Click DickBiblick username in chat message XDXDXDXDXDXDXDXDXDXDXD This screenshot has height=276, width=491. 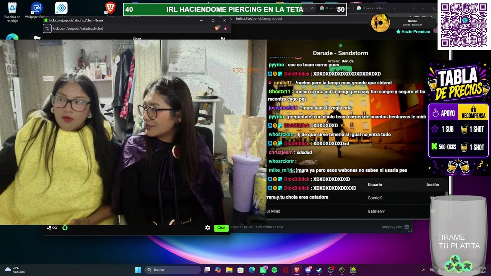pos(297,74)
